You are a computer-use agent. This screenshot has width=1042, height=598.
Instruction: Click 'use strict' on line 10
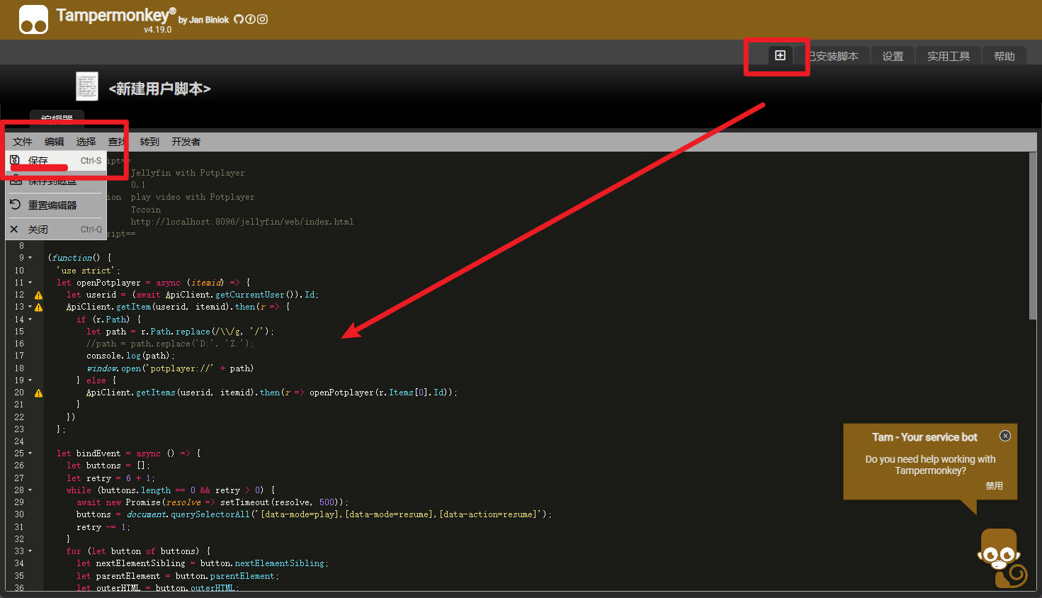coord(86,271)
